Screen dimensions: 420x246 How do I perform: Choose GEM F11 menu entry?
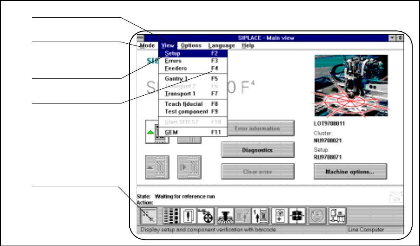coord(193,132)
